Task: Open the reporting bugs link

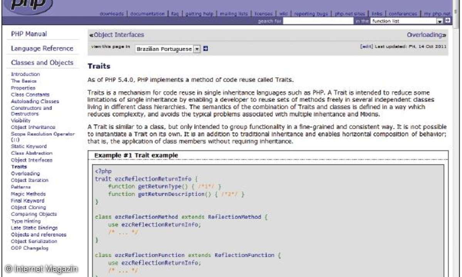Action: point(311,13)
